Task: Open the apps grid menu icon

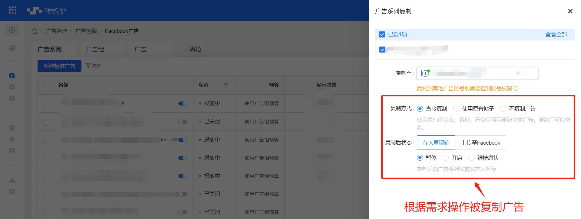Action: pos(12,10)
